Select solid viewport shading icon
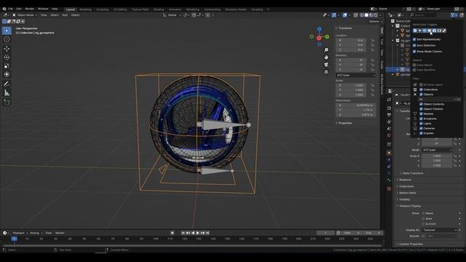This screenshot has height=262, width=466. [x=366, y=15]
